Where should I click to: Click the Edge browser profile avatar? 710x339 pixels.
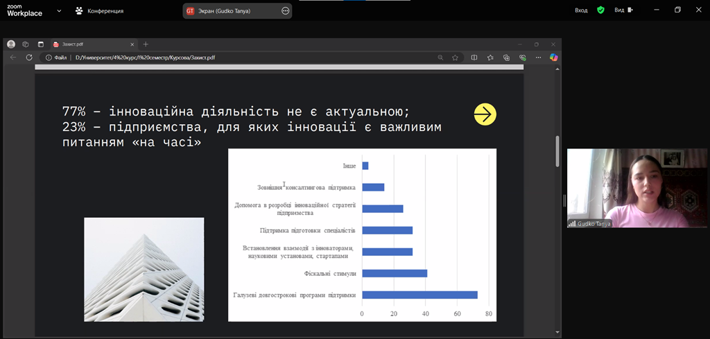coord(11,44)
